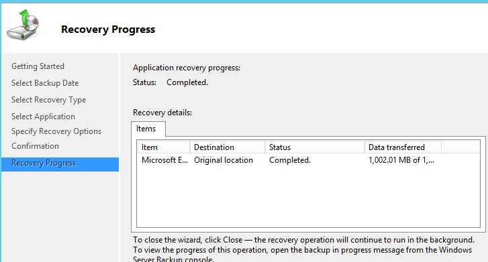This screenshot has height=262, width=488.
Task: Go to Select Backup Date step
Action: 45,83
